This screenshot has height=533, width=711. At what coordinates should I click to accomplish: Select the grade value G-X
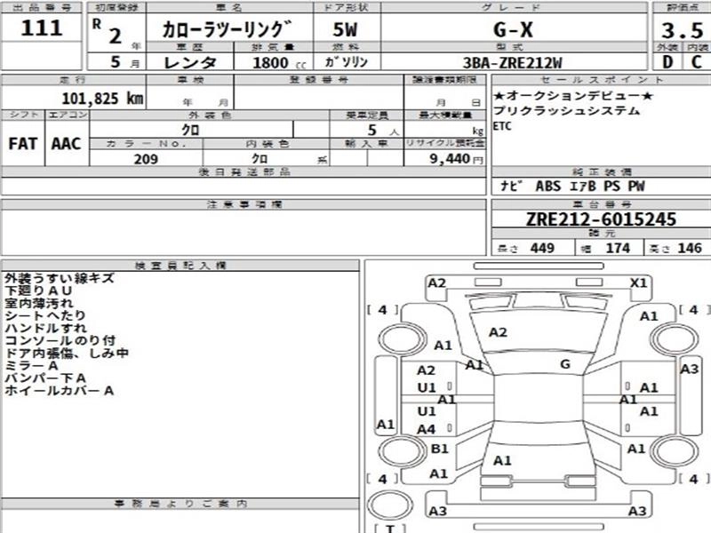click(x=513, y=30)
